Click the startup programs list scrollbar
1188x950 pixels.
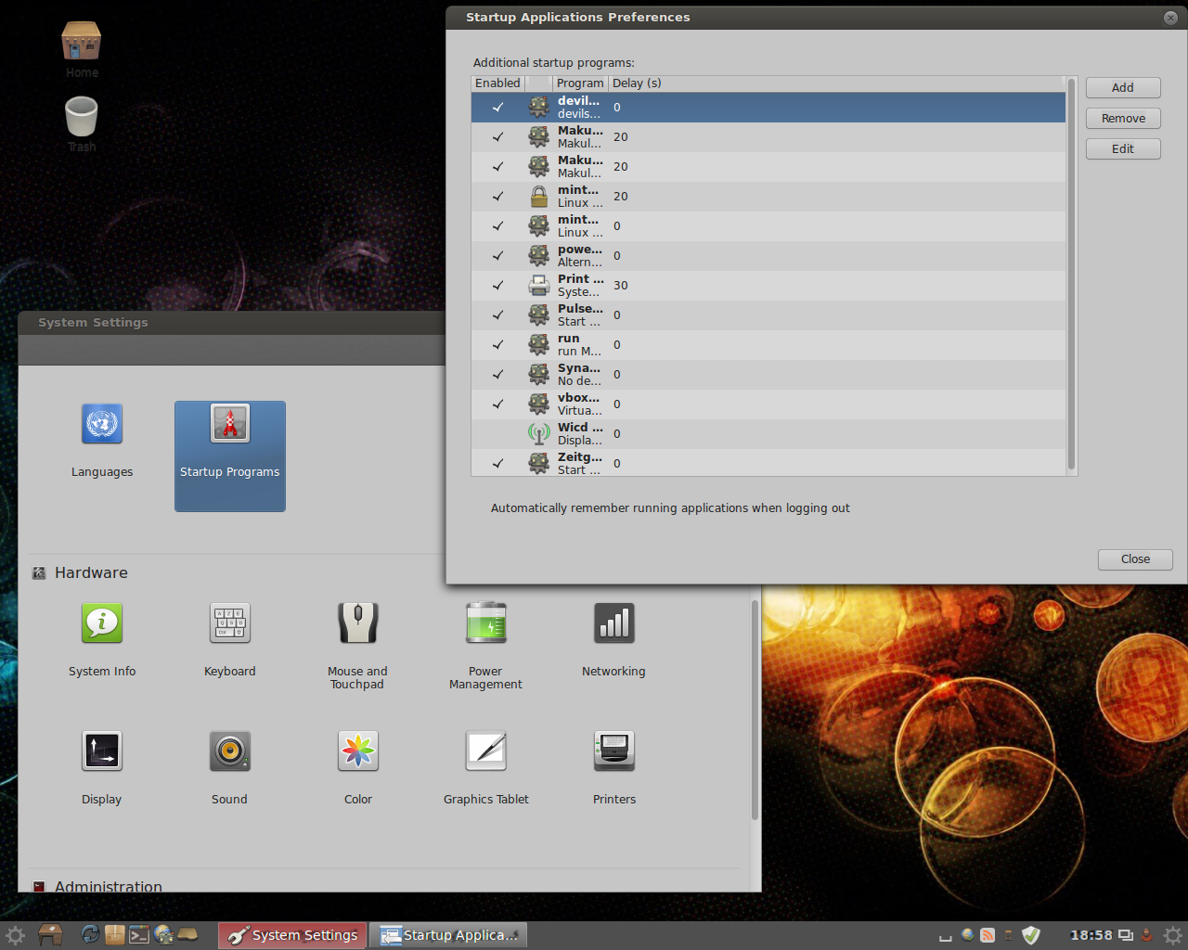point(1071,275)
